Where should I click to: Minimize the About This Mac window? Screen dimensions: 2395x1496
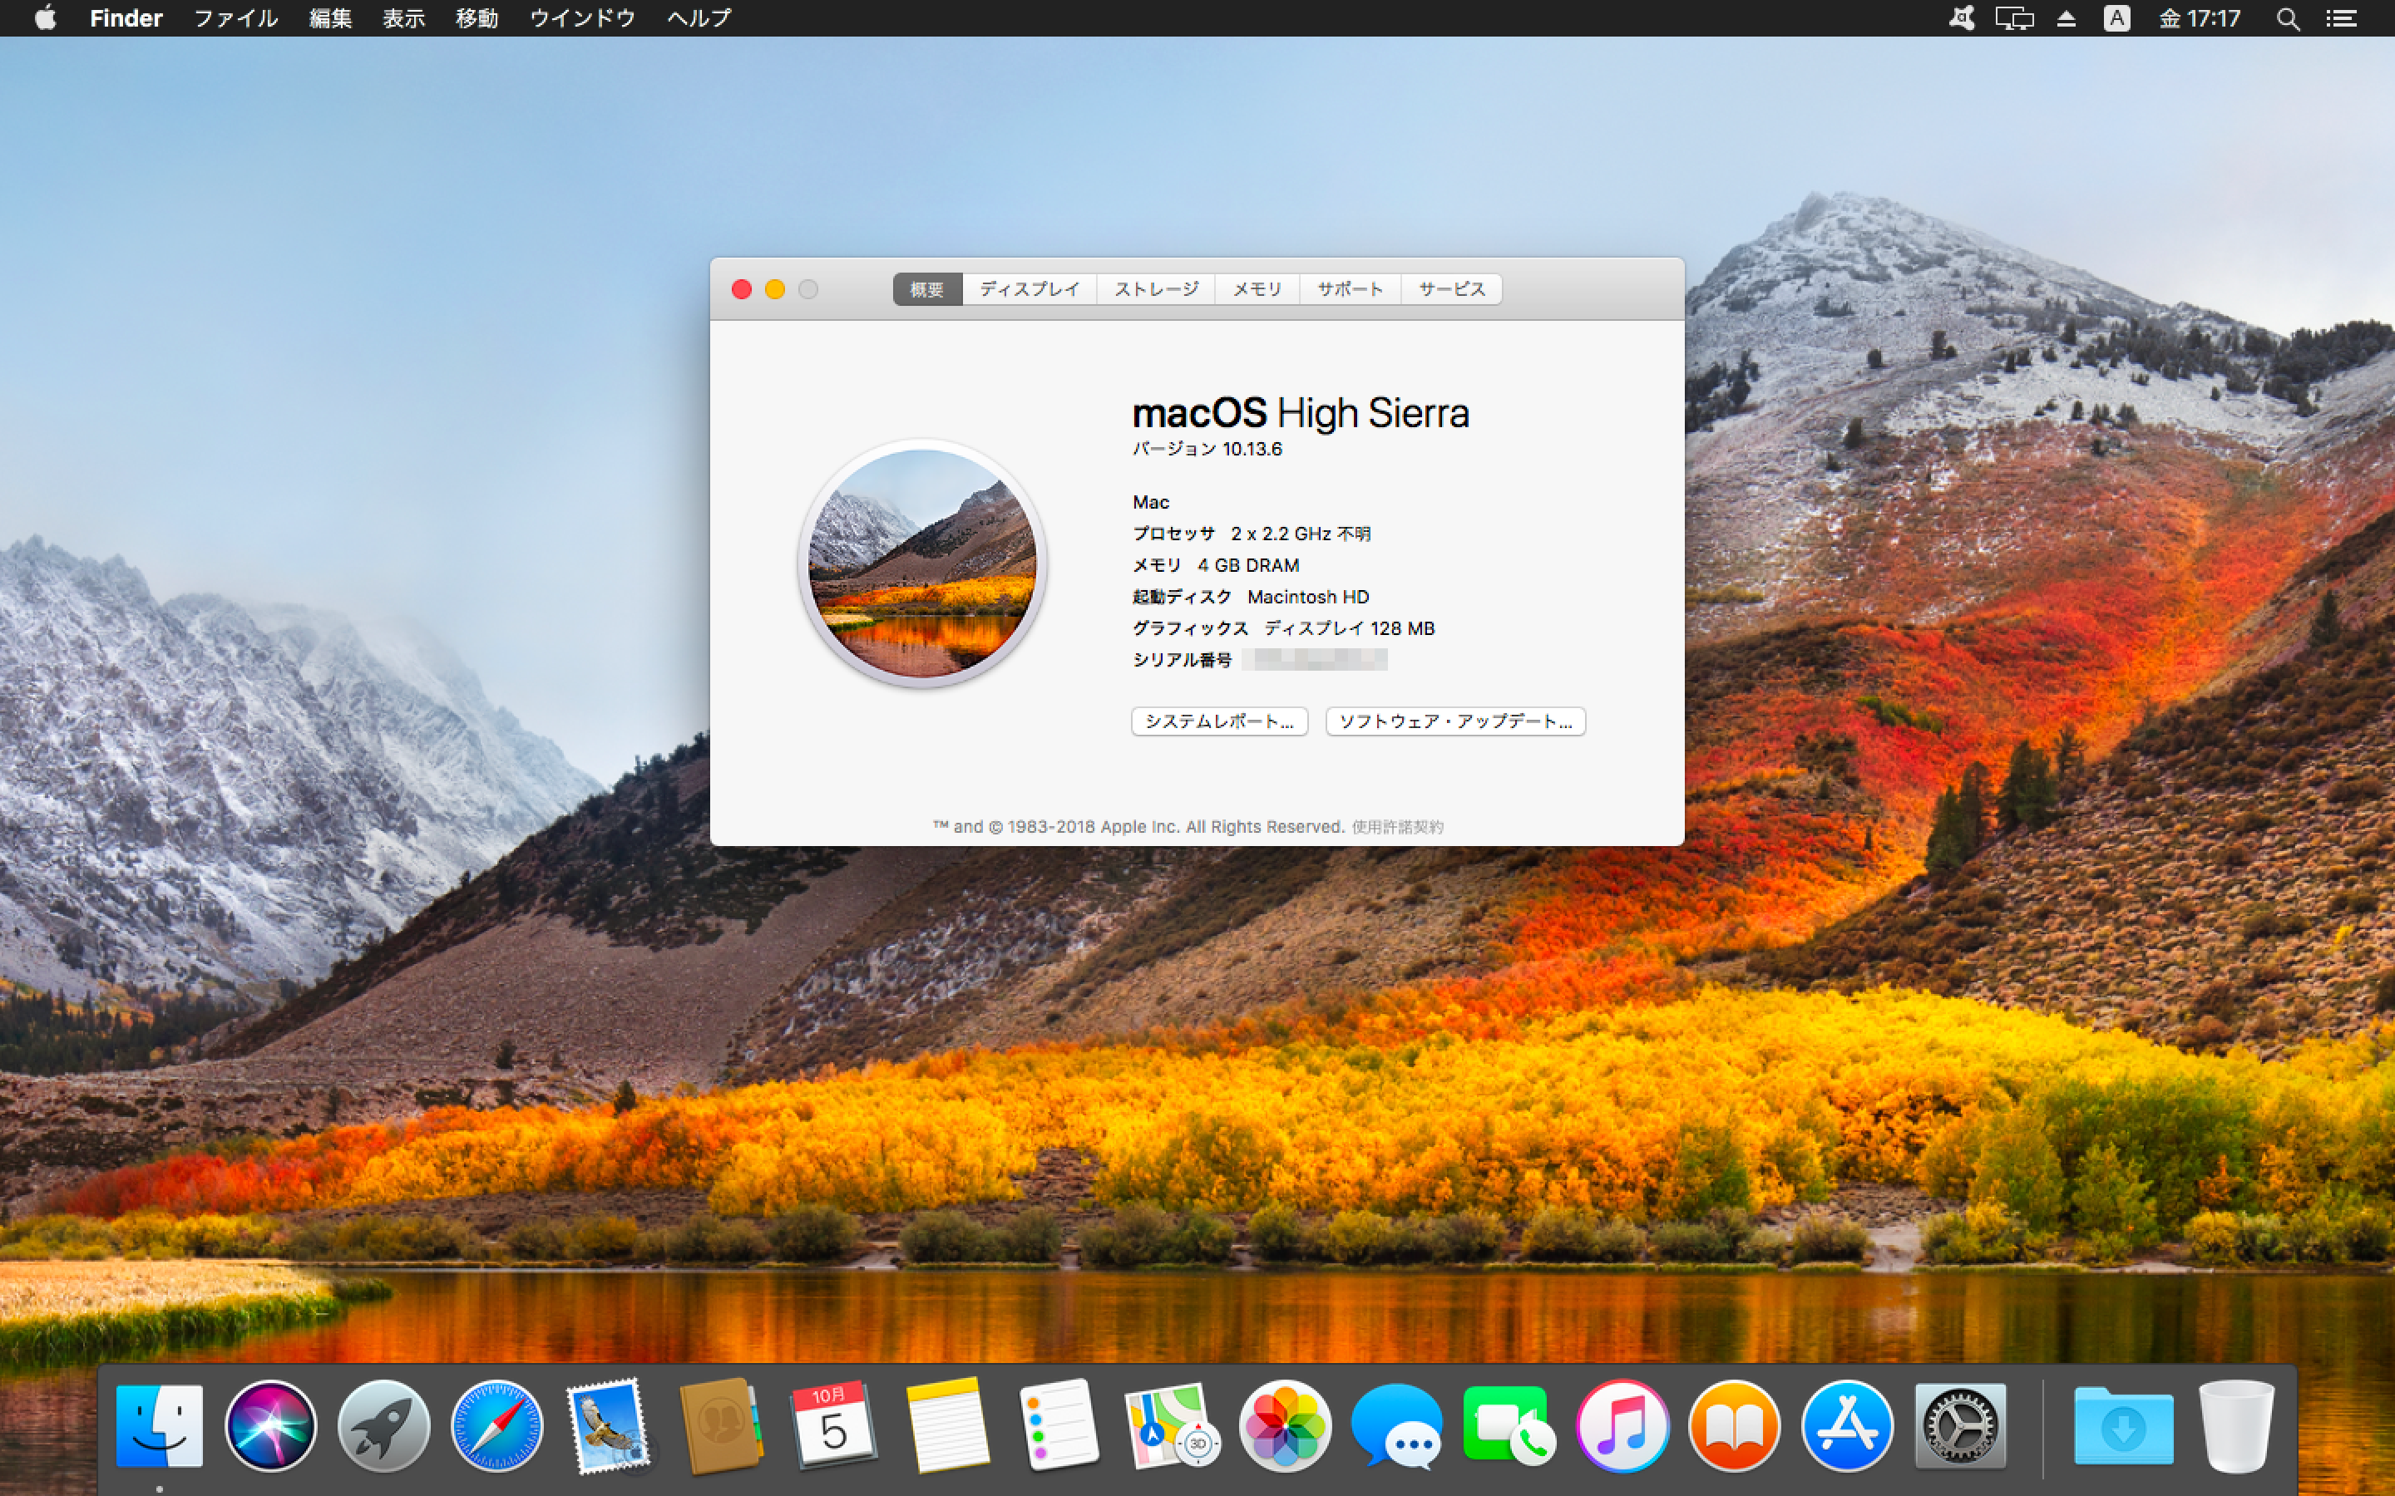775,289
